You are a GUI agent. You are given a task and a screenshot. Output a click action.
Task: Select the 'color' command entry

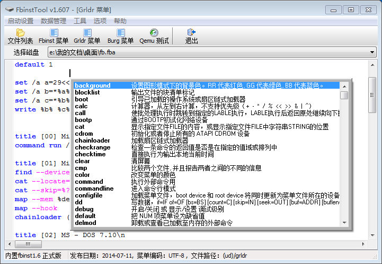(207, 175)
